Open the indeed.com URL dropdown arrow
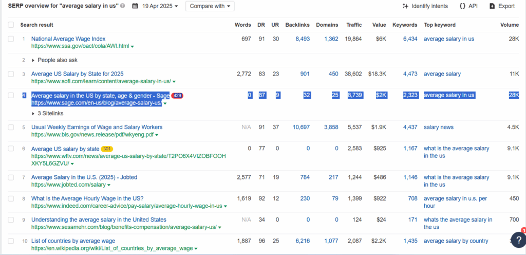Screen dimensions: 526x255 click(x=225, y=206)
